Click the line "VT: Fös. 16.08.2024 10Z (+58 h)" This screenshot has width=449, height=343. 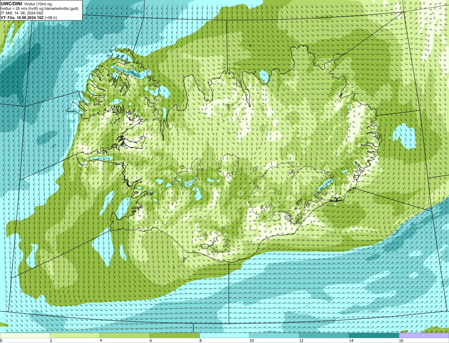click(x=29, y=18)
